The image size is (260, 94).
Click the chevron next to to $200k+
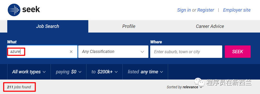pos(116,72)
